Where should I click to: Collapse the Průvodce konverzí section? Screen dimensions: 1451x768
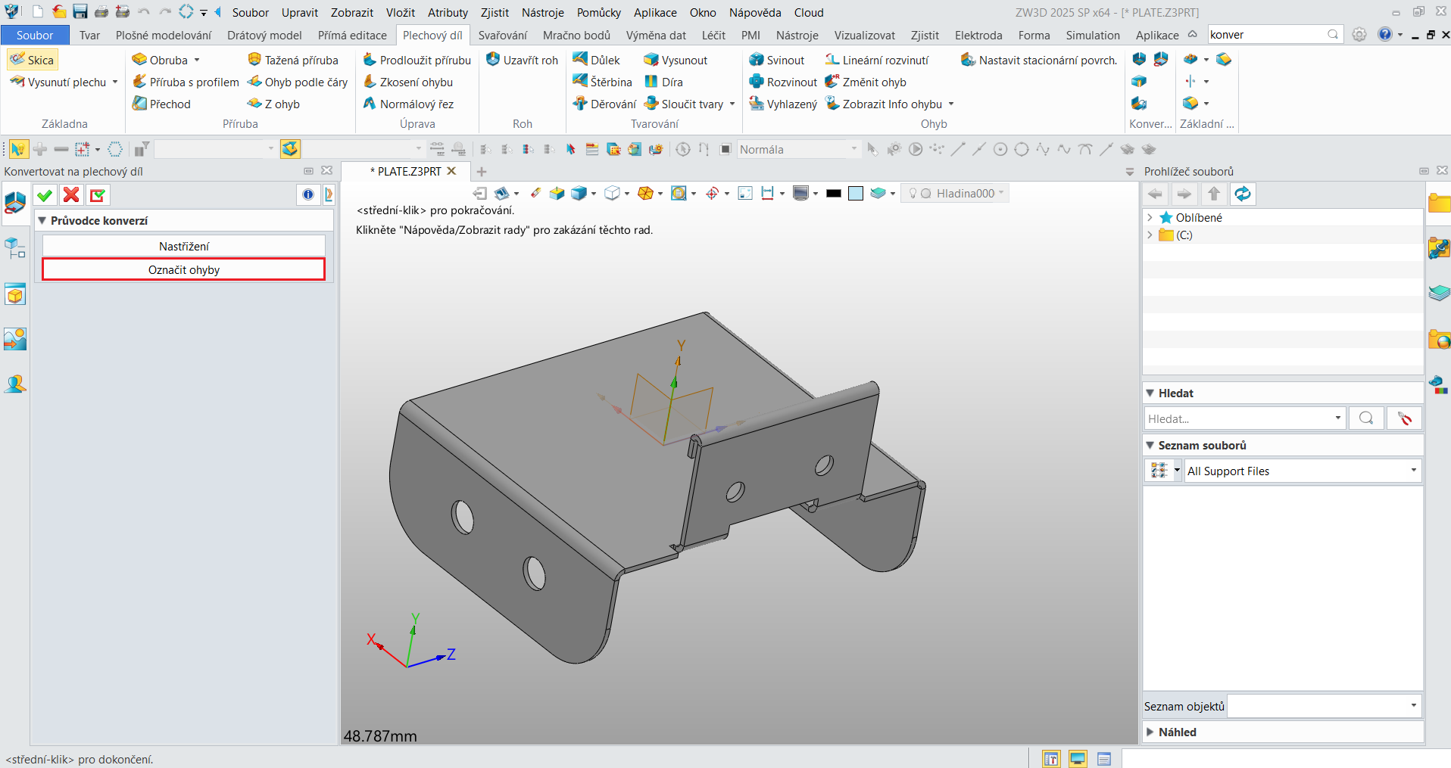tap(42, 220)
